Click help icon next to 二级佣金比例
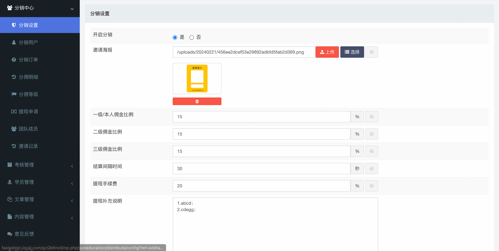The width and height of the screenshot is (499, 251). [x=371, y=134]
